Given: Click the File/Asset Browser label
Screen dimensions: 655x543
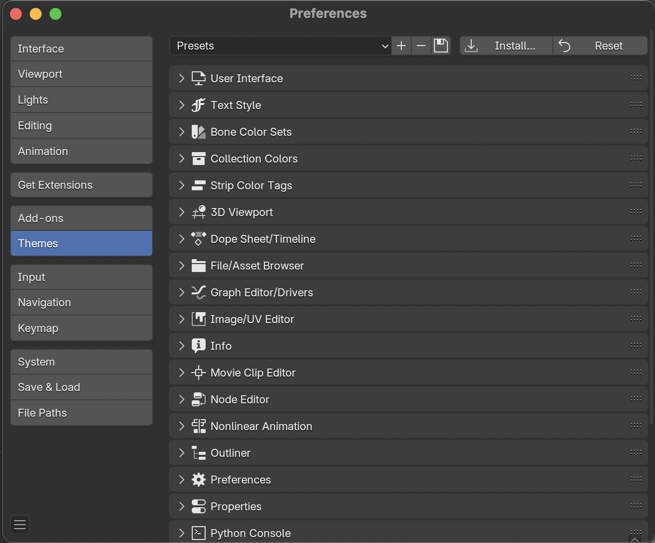Looking at the screenshot, I should click(257, 266).
